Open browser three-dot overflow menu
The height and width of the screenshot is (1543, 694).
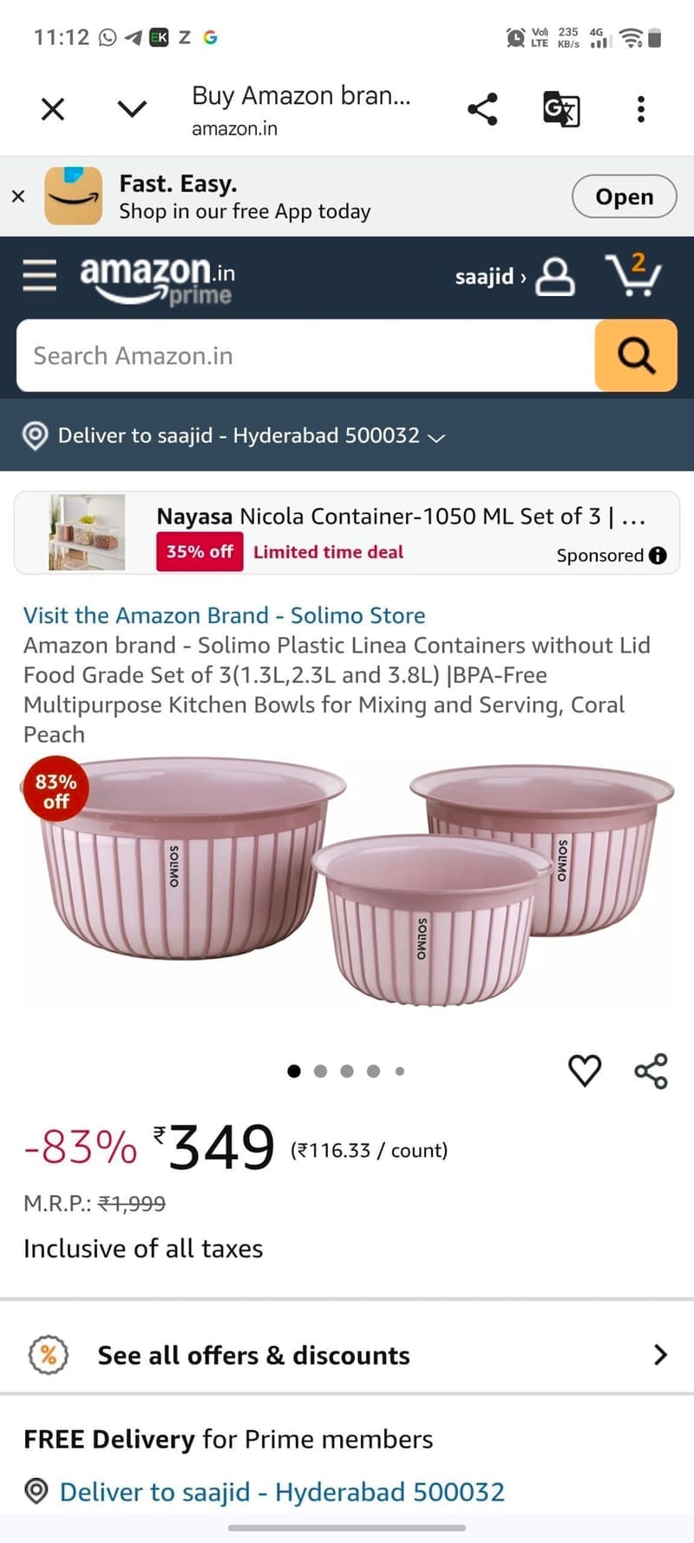pyautogui.click(x=641, y=109)
